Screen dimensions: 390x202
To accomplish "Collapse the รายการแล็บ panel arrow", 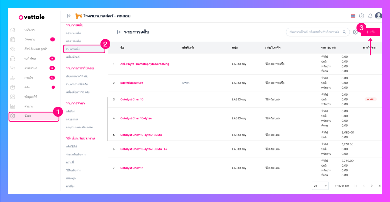I will coord(119,32).
